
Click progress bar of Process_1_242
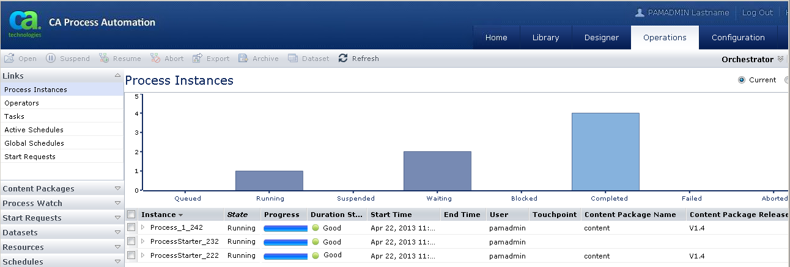tap(286, 228)
